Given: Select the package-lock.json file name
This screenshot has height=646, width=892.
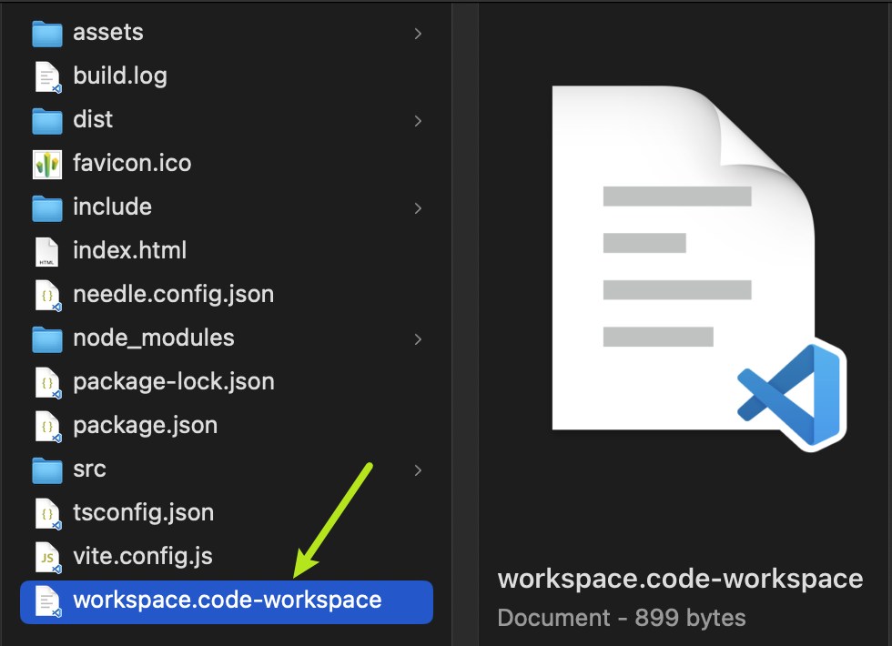Looking at the screenshot, I should (x=174, y=382).
